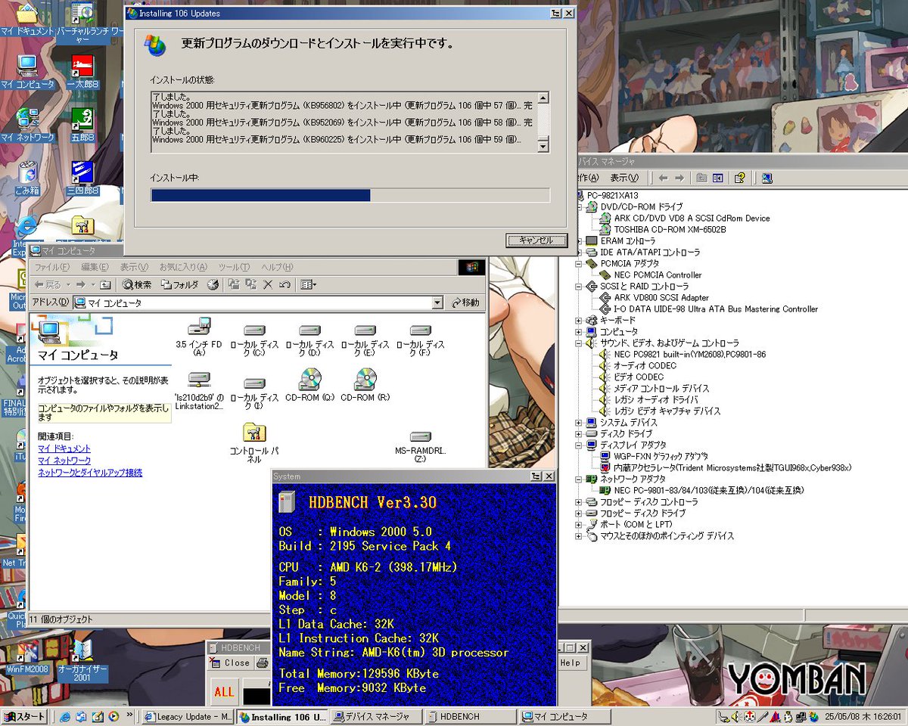Open the Help (ヘルプ) menu in My Computer

[x=277, y=267]
